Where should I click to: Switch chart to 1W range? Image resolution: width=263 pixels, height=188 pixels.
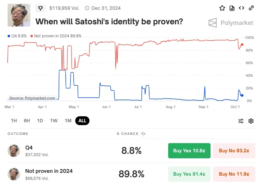[x=54, y=121]
